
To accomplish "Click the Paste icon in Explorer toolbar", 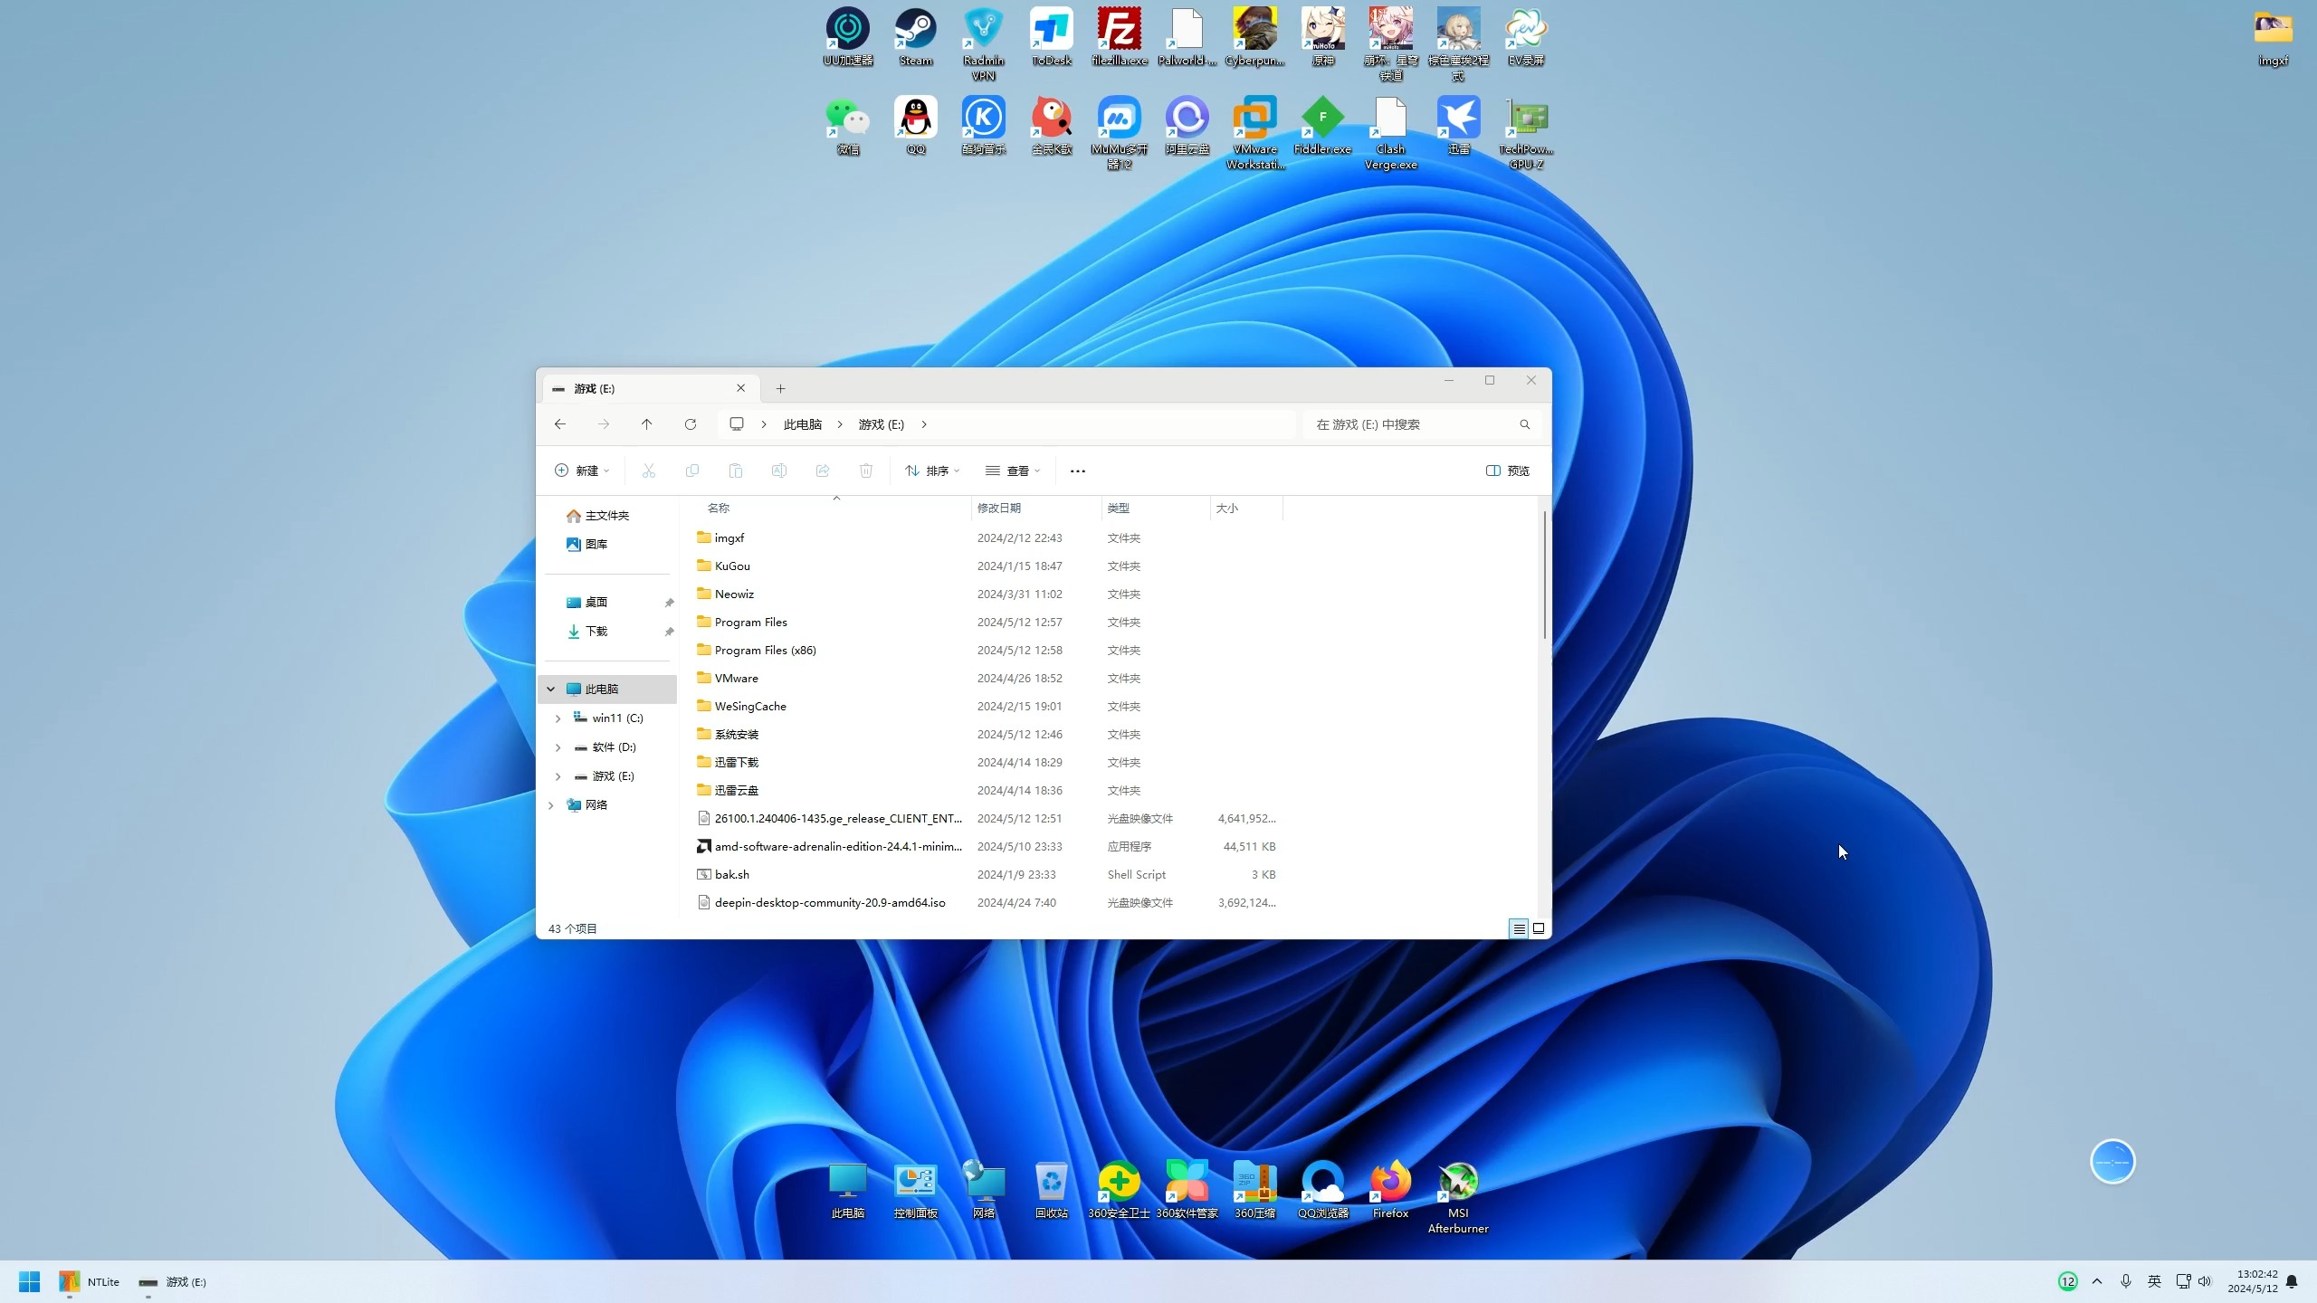I will point(736,471).
